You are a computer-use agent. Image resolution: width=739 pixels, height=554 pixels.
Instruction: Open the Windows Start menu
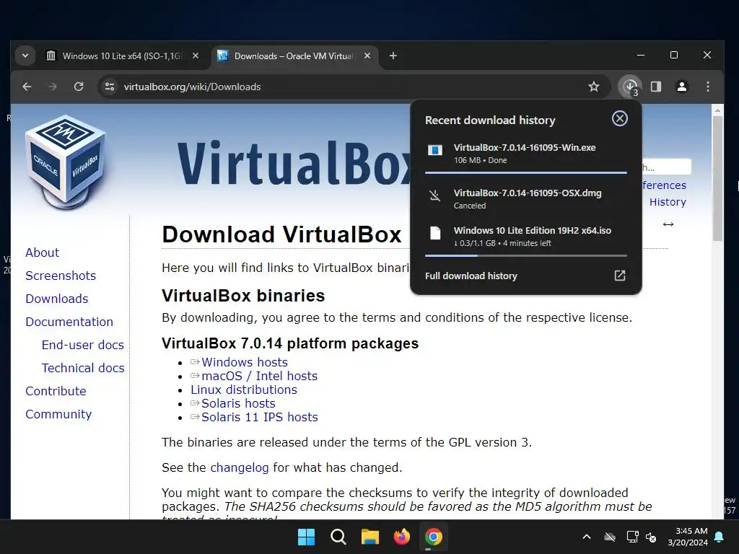coord(306,537)
